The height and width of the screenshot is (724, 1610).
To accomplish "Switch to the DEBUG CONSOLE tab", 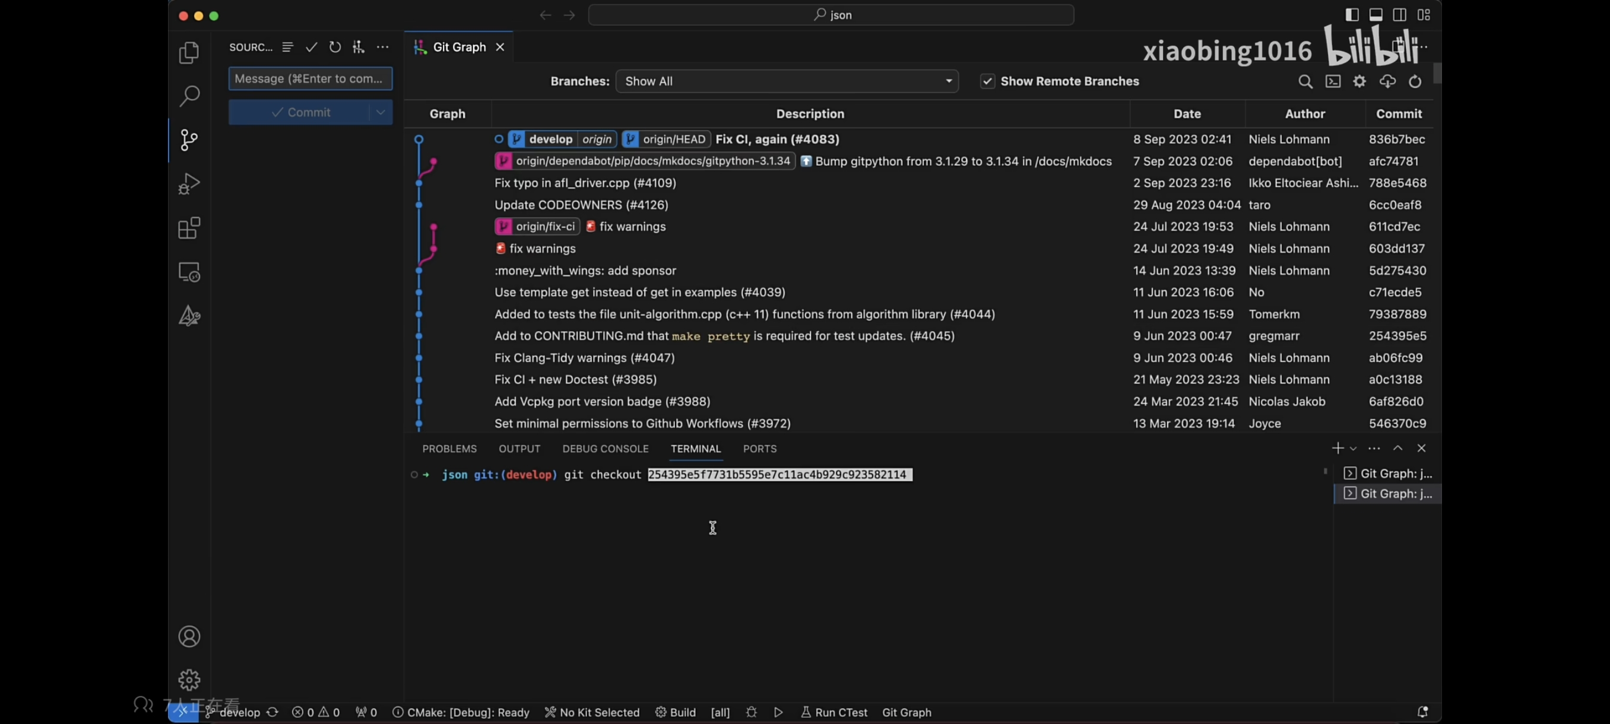I will [x=605, y=449].
